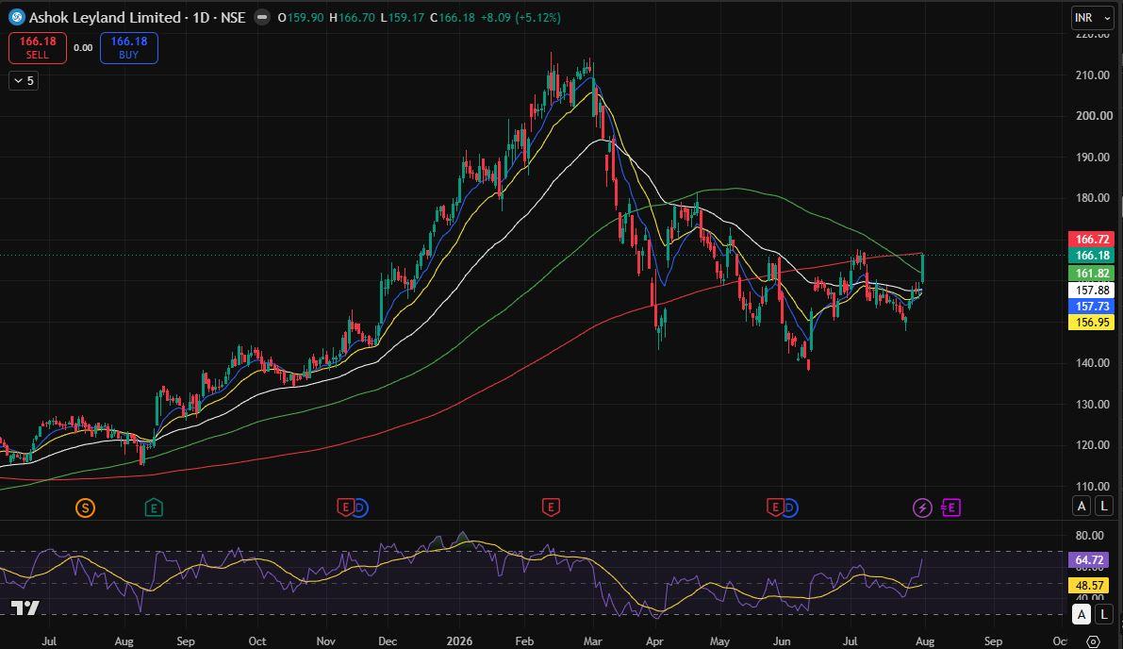
Task: Click the +8.09 (+5.12%) change value
Action: [x=520, y=17]
